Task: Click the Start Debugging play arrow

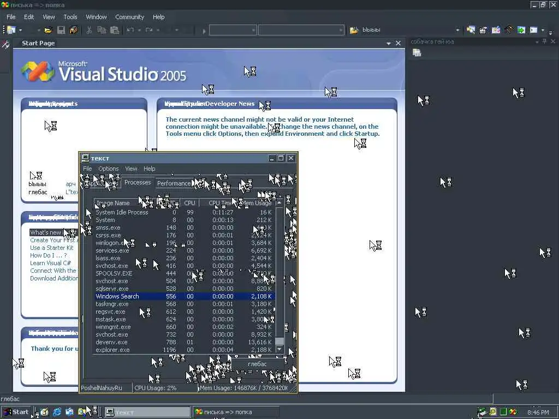Action: tap(204, 31)
